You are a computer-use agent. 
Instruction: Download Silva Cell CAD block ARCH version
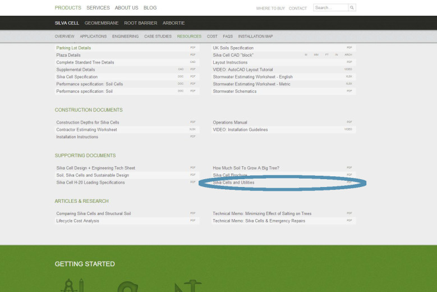[x=348, y=54]
